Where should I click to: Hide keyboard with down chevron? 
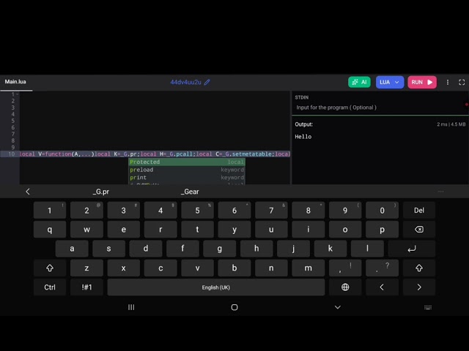tap(338, 307)
